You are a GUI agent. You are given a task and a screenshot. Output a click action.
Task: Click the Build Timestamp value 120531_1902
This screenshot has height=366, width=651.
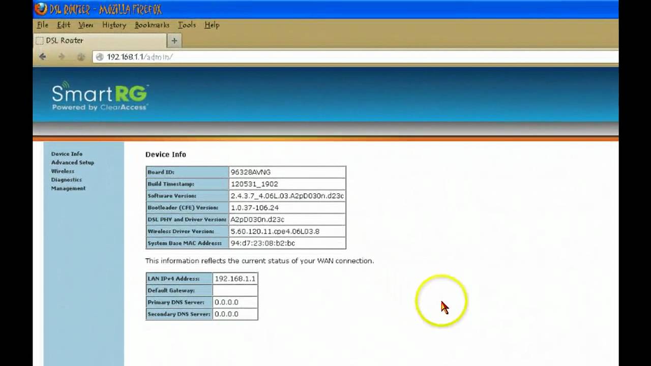point(254,184)
